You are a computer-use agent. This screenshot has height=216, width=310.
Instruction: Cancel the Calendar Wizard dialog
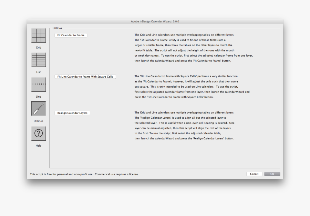tap(254, 174)
